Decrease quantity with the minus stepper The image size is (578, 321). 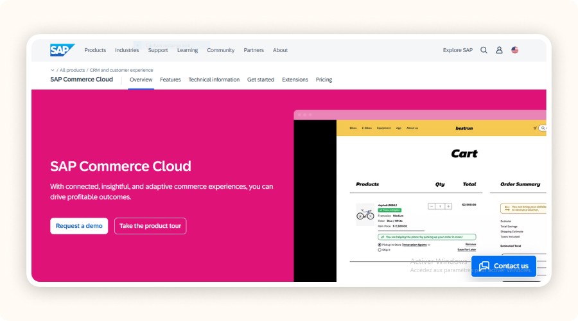(x=432, y=206)
